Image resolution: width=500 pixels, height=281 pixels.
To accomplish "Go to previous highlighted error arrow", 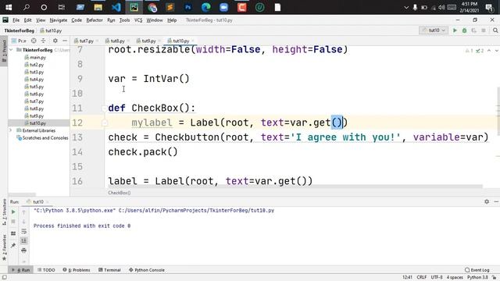I will coord(489,51).
